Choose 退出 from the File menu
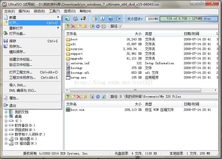 tap(32, 105)
